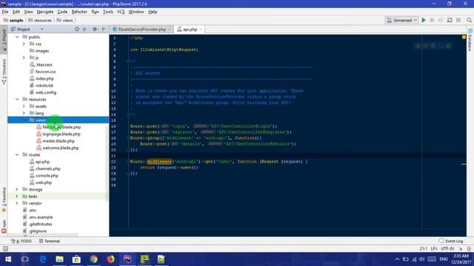
Task: Open Google Chrome from the taskbar
Action: tap(93, 259)
